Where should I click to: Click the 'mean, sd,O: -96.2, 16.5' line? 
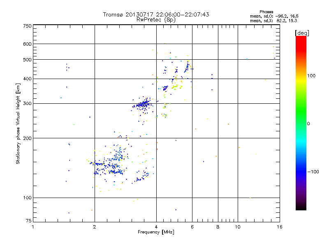[274, 16]
